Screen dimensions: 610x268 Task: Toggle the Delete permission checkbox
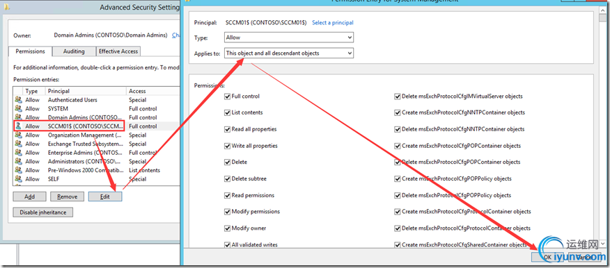click(x=227, y=162)
